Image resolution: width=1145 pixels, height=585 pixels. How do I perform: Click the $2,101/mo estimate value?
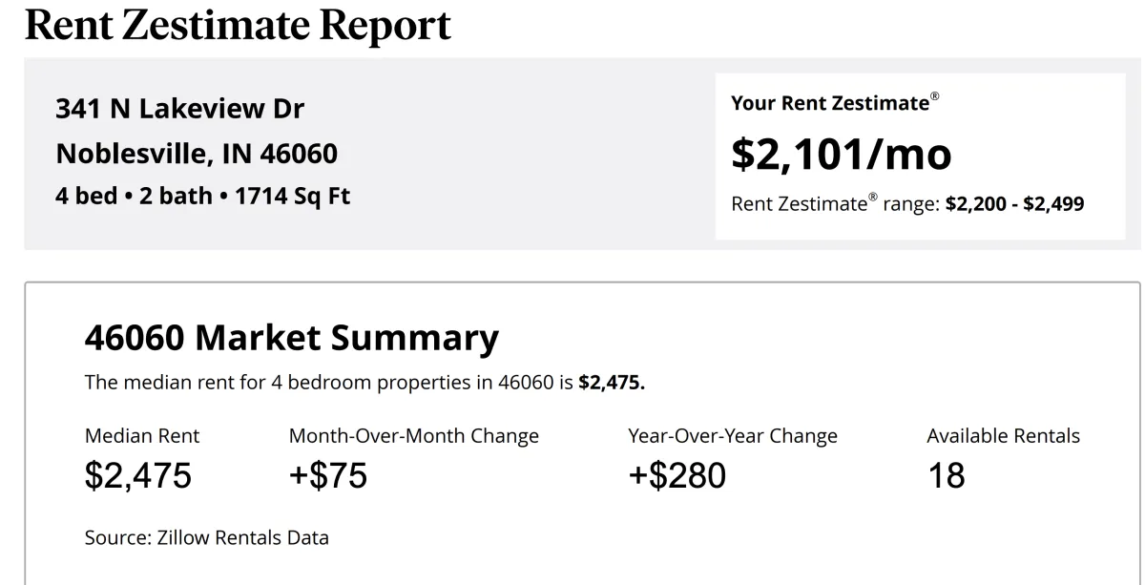pyautogui.click(x=842, y=154)
